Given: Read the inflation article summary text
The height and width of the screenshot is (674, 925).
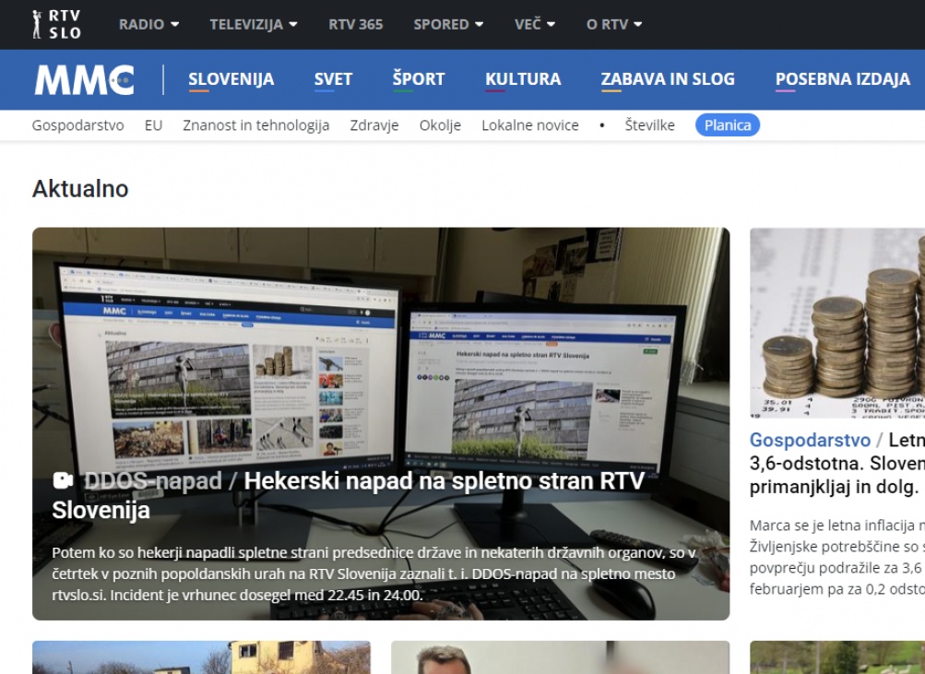Looking at the screenshot, I should (x=837, y=557).
